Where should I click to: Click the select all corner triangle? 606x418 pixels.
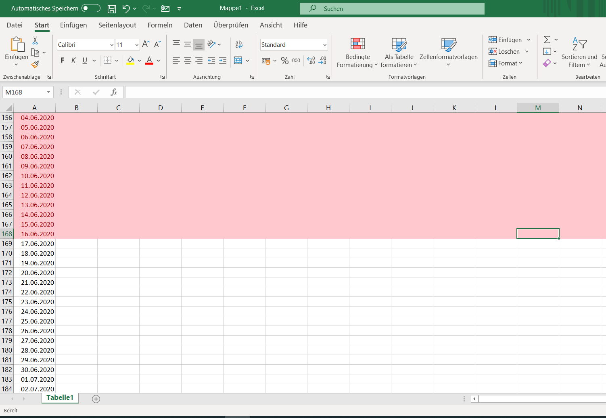8,108
